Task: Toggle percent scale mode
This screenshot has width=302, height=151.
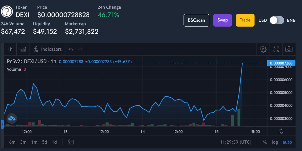Action: point(265,142)
